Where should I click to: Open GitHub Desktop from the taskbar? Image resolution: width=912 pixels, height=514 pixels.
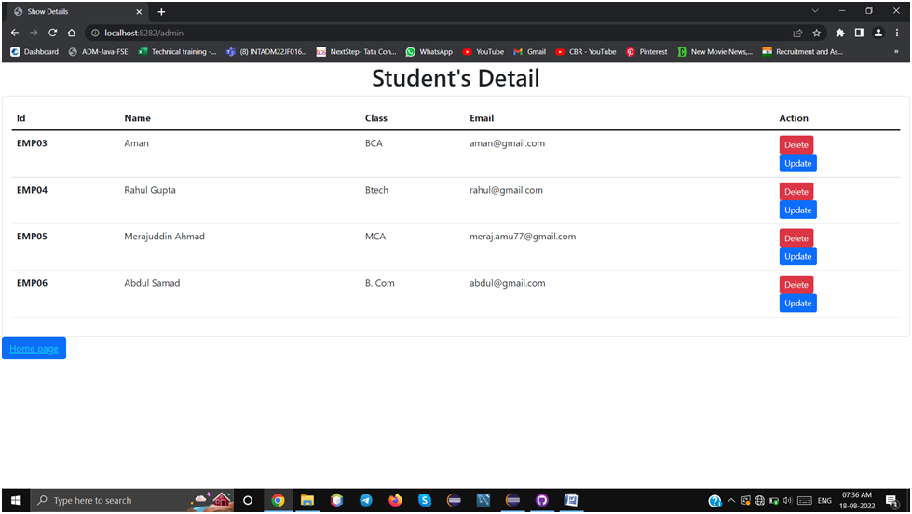pyautogui.click(x=541, y=500)
